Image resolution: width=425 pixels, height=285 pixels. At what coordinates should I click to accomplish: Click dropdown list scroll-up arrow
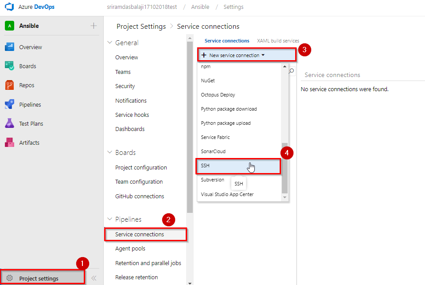[x=285, y=66]
